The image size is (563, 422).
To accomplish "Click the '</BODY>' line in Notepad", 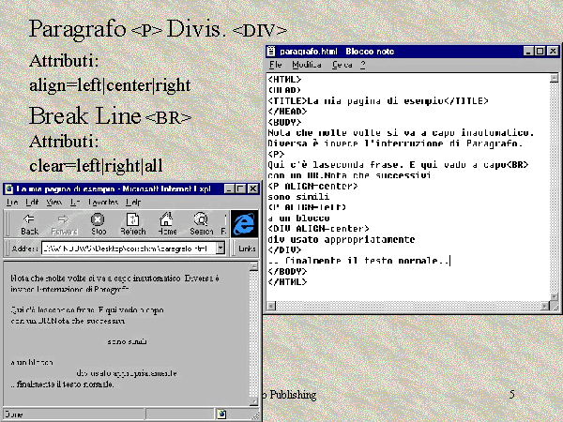I will [287, 271].
